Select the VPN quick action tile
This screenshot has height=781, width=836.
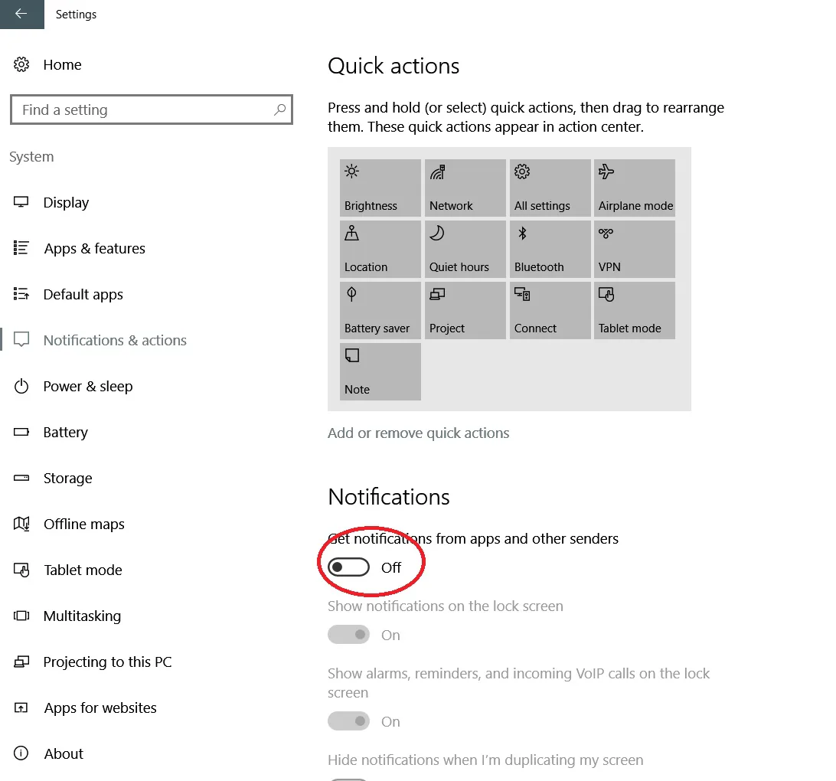[x=635, y=249]
